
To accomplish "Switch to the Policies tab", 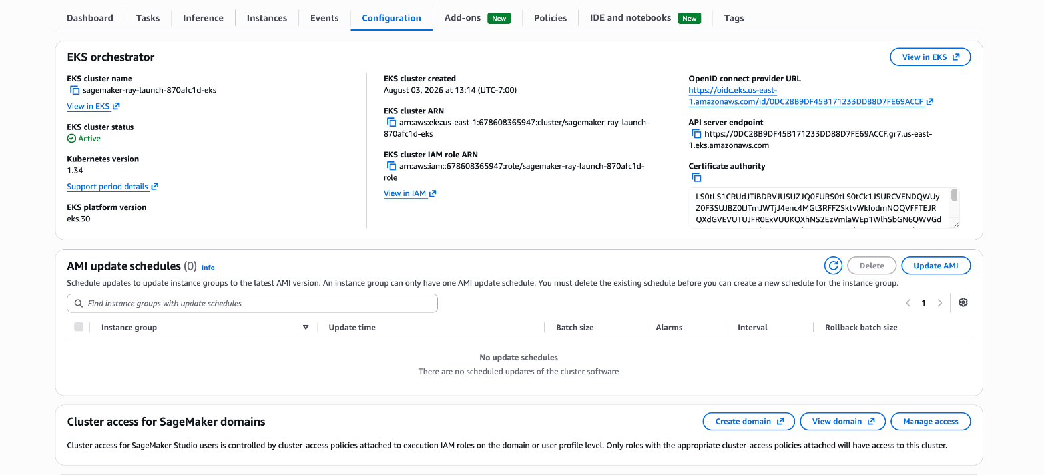I will (x=550, y=18).
